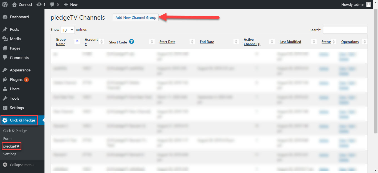
Task: Click the Click & Pledge gear icon
Action: [x=5, y=120]
